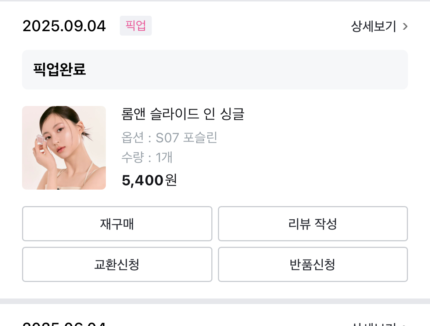Click the gray divider between the orders
This screenshot has width=430, height=326.
tap(215, 301)
